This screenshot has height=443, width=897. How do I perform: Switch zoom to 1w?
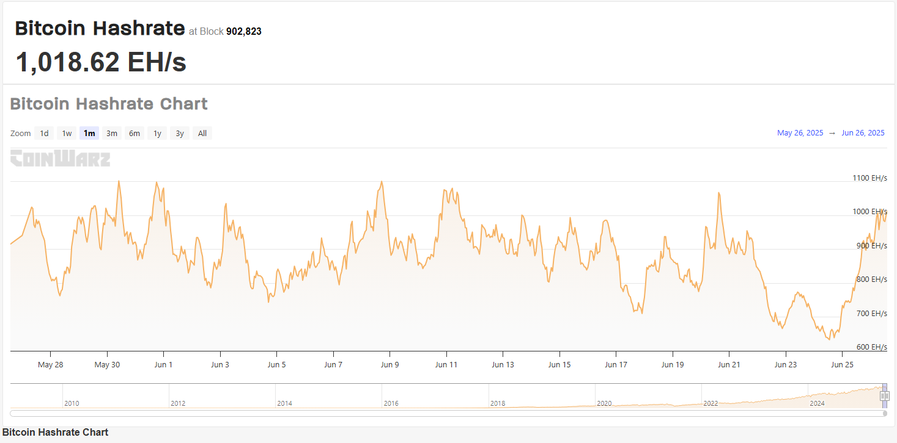(67, 133)
